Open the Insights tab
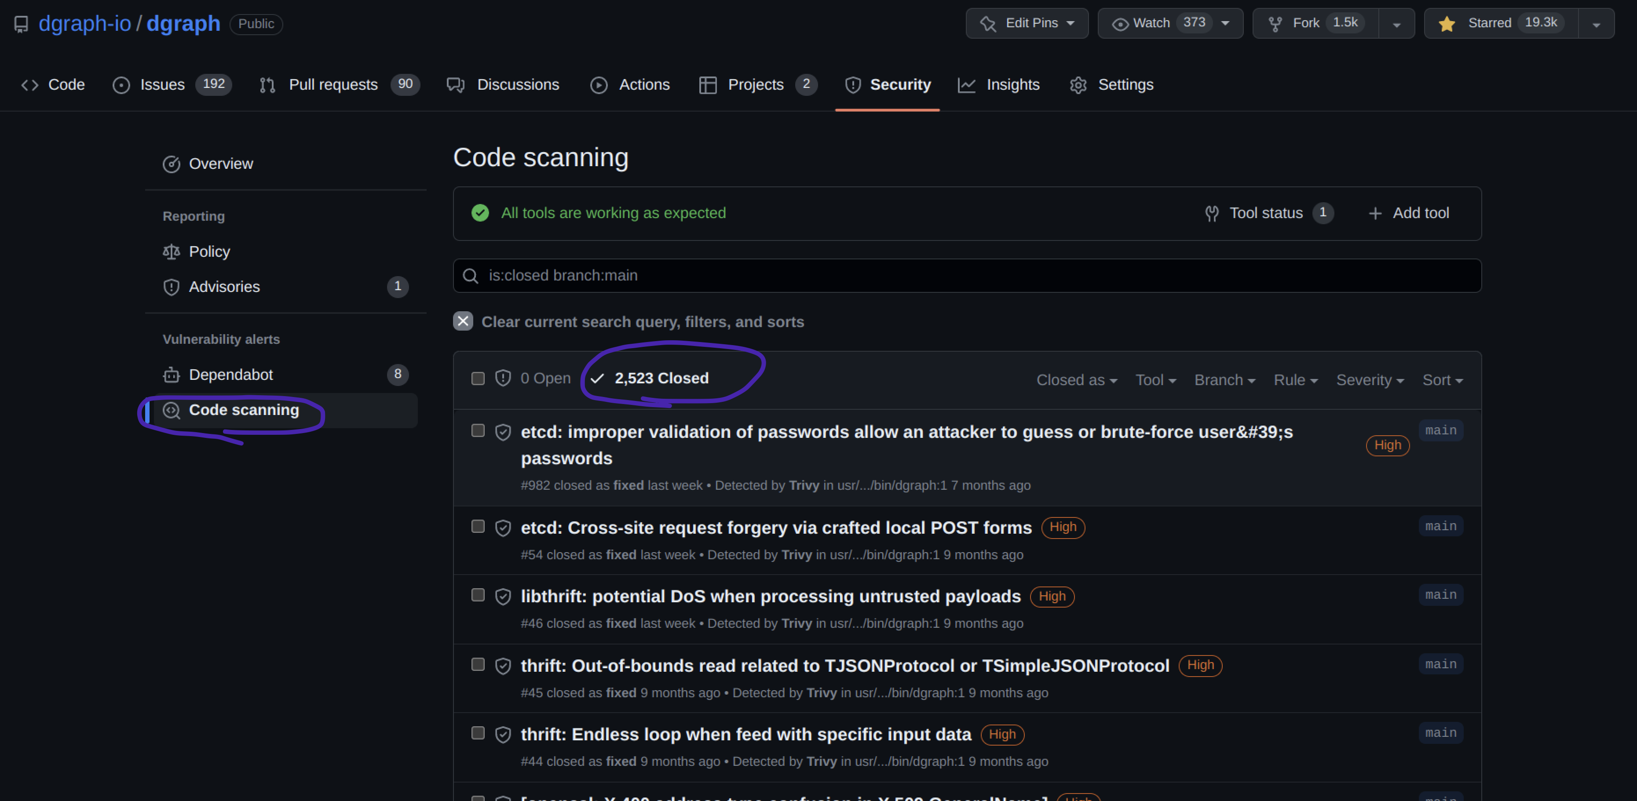 pyautogui.click(x=998, y=85)
